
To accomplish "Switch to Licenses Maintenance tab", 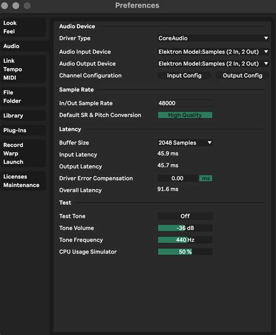I will [x=23, y=181].
